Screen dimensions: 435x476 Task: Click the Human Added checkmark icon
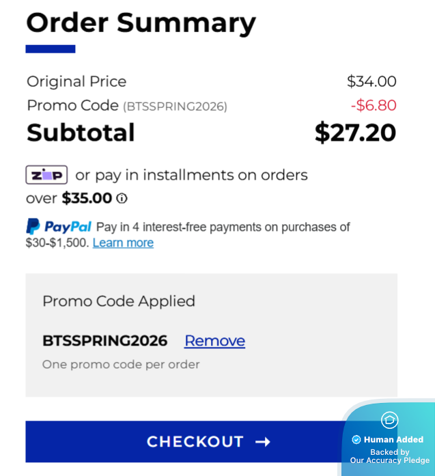(x=356, y=440)
